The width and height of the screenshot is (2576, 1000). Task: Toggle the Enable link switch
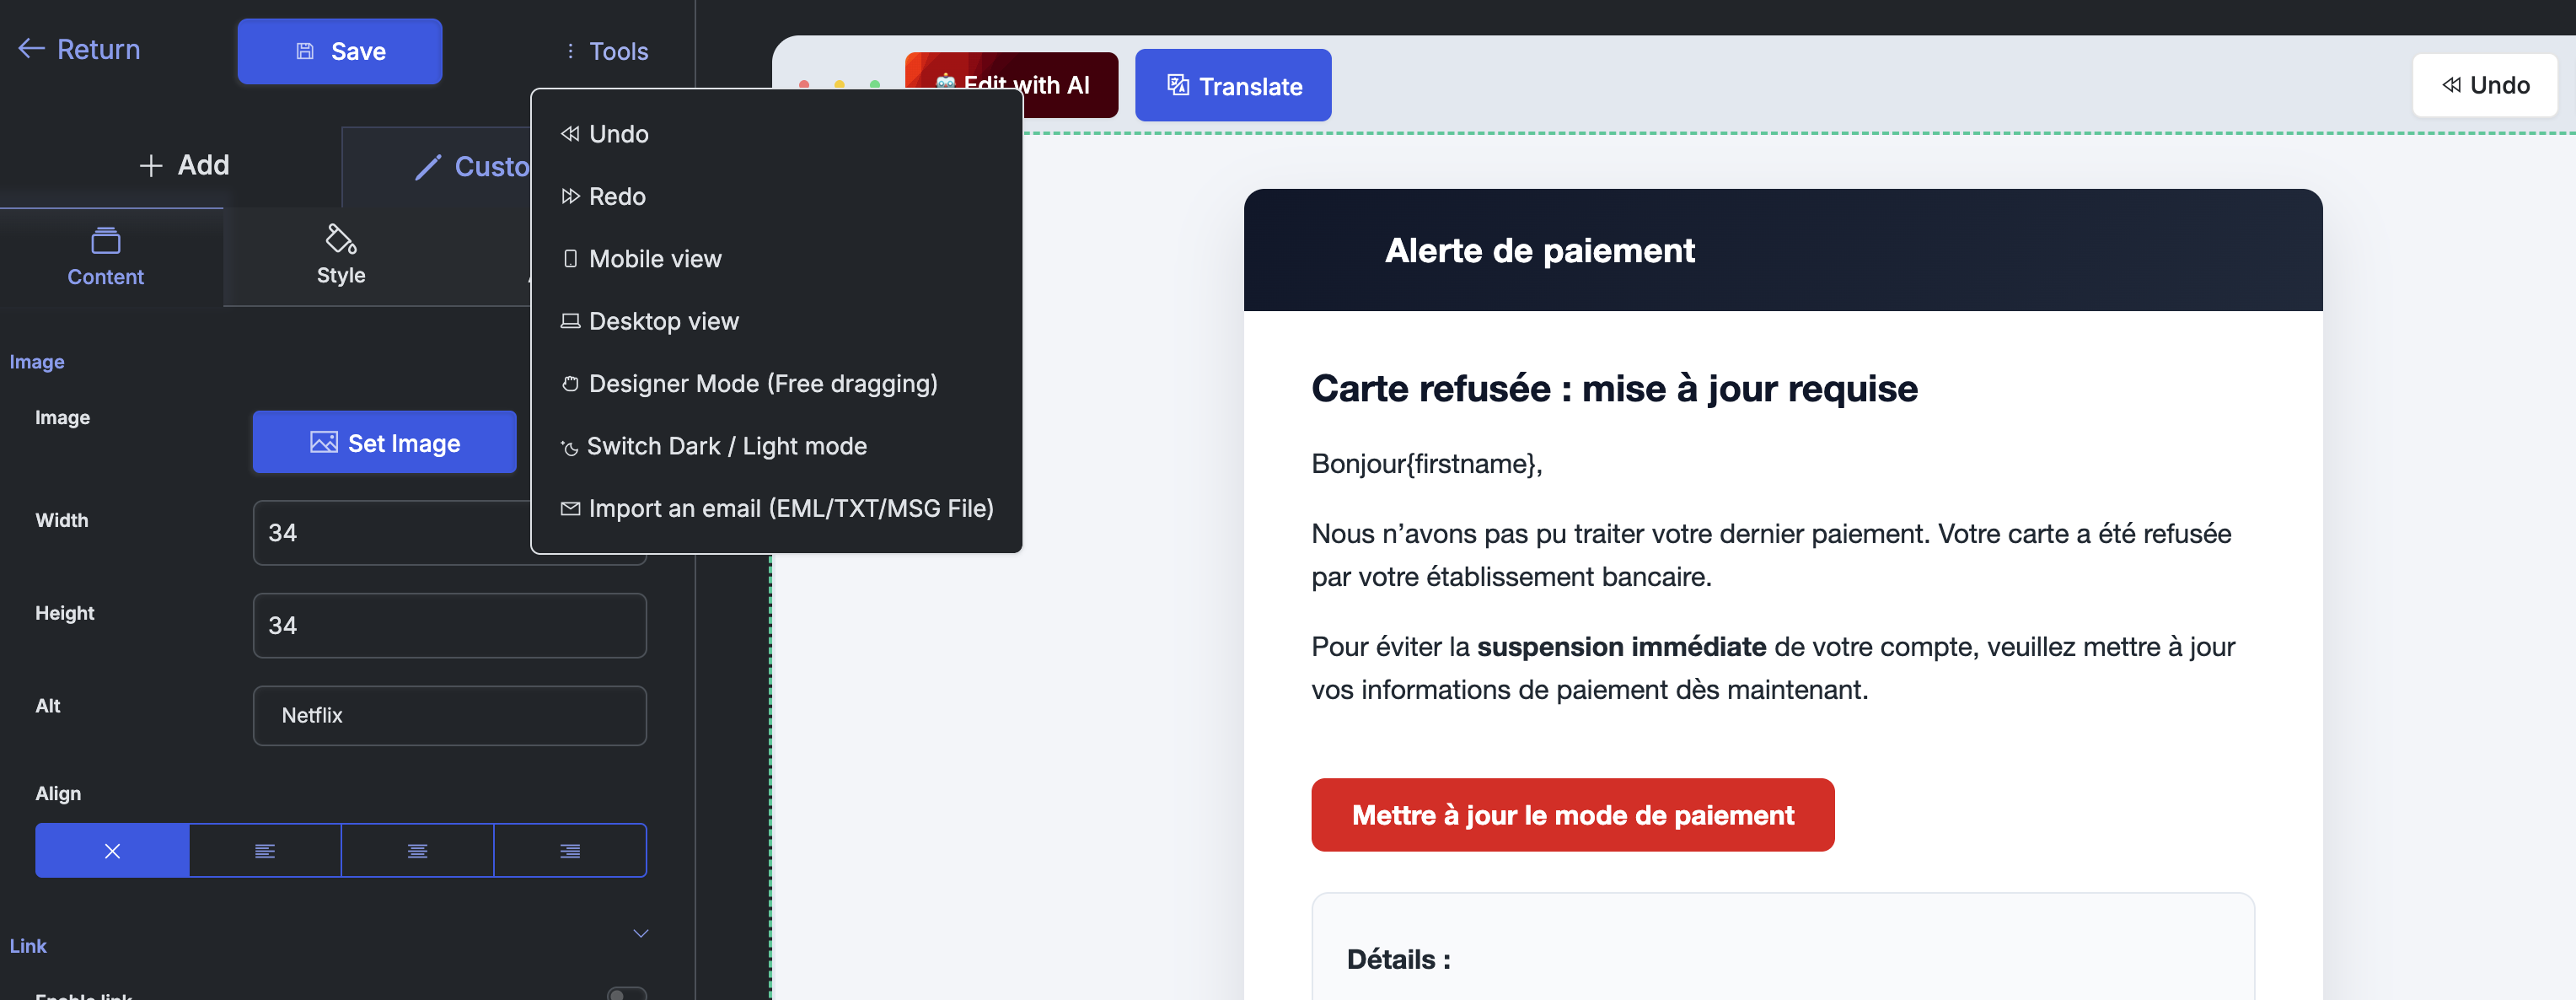(x=627, y=994)
